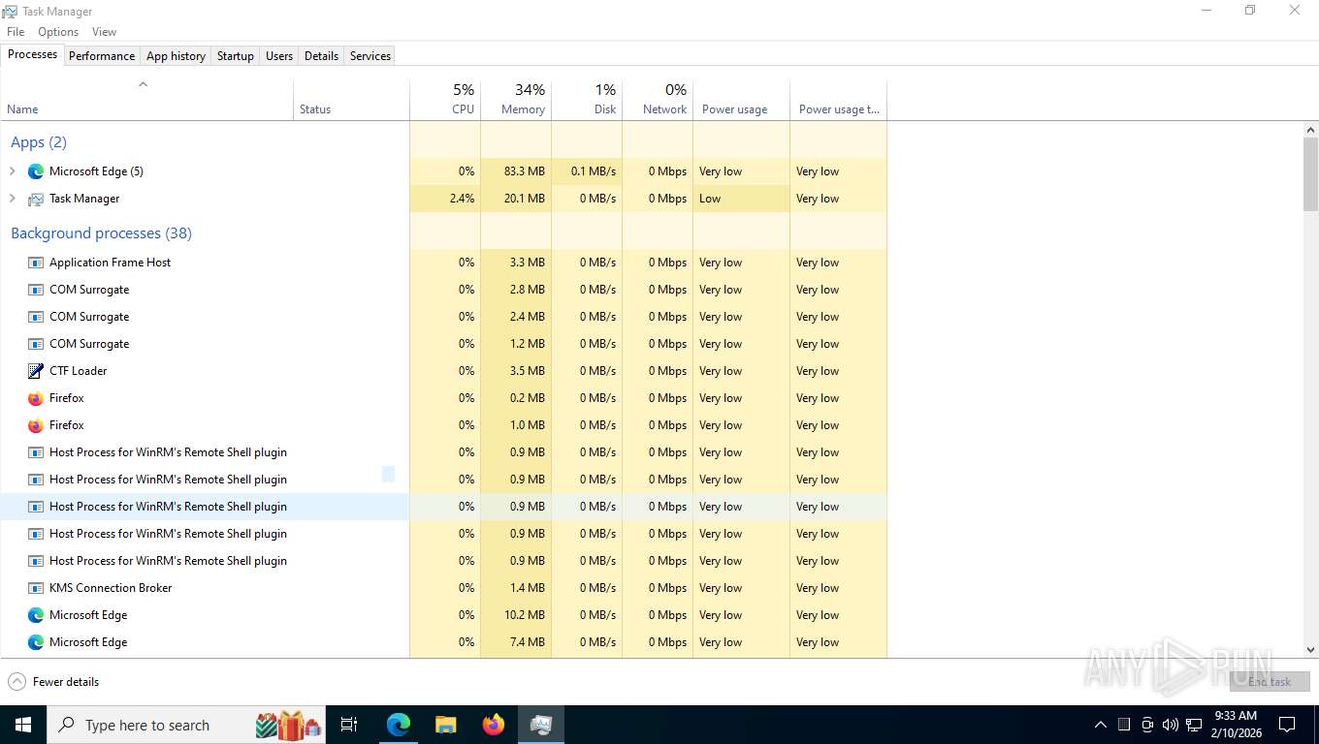Click the volume speaker tray icon
This screenshot has height=744, width=1319.
tap(1171, 725)
